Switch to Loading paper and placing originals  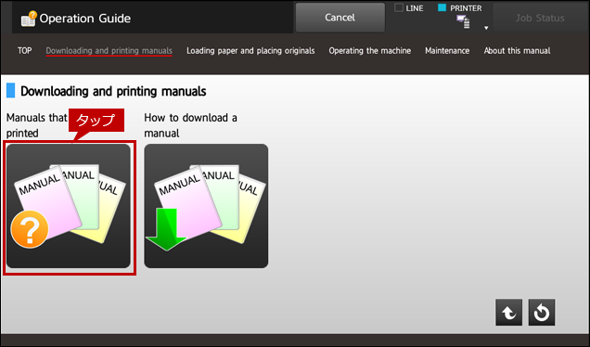pos(250,51)
